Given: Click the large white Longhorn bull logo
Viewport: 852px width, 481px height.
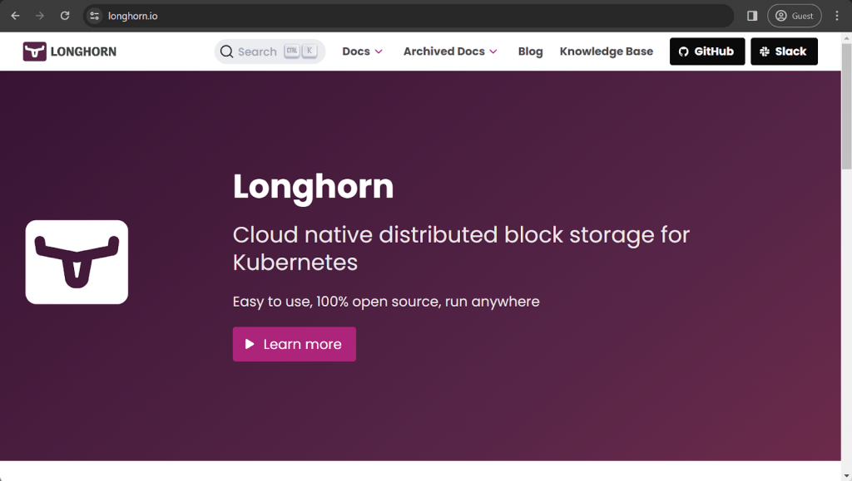Looking at the screenshot, I should click(77, 262).
